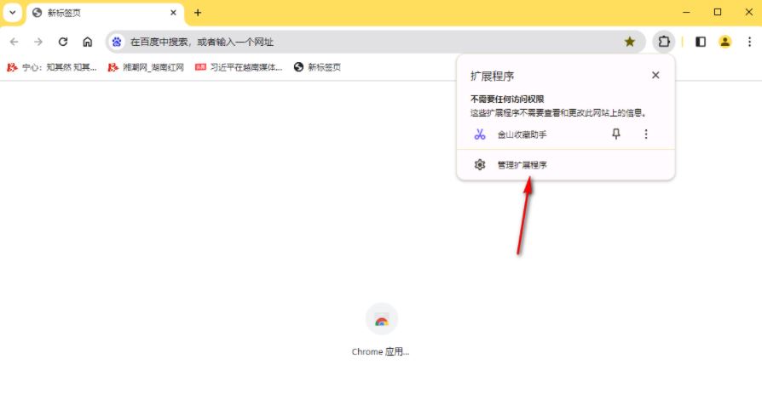Open bookmark 习近平在越南媒体...

click(x=239, y=67)
